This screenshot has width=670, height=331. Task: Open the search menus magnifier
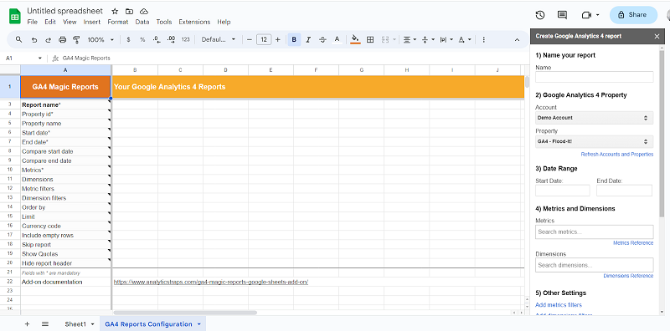(x=18, y=39)
